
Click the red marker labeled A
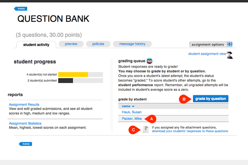[x=151, y=119]
